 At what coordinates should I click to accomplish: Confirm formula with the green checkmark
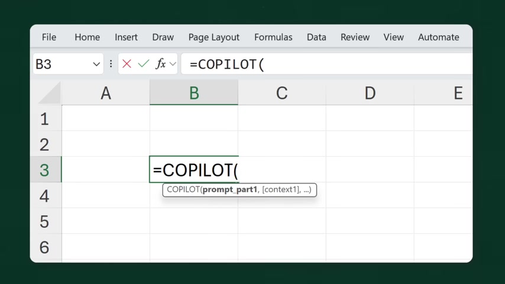[x=143, y=64]
